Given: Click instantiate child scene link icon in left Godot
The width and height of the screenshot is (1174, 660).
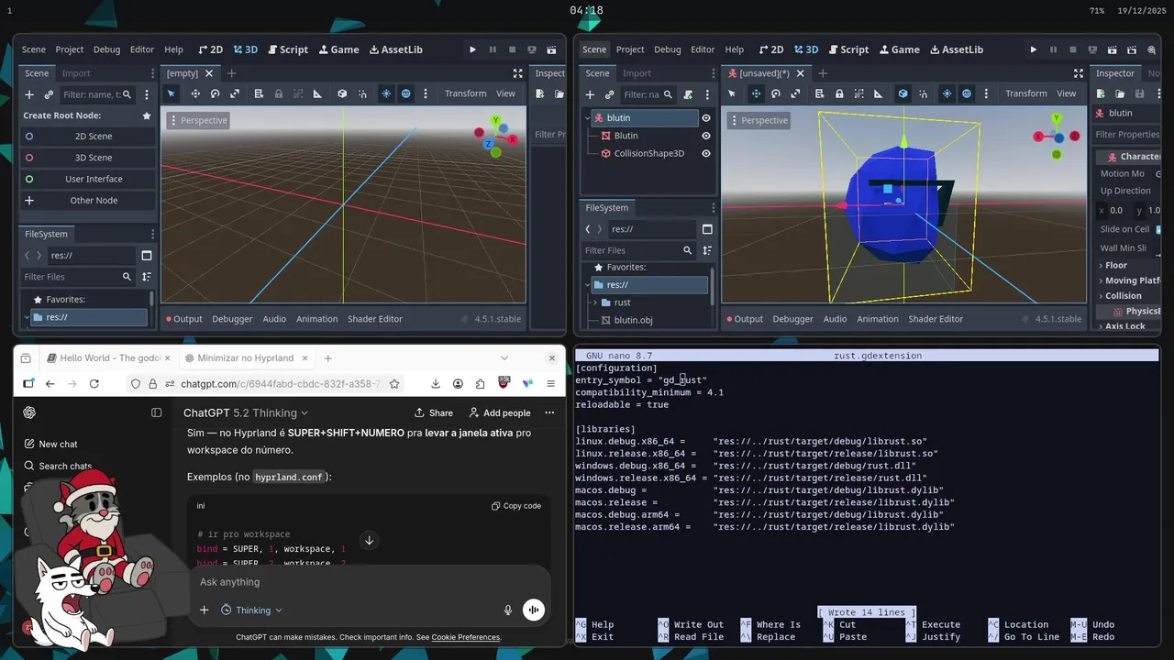Looking at the screenshot, I should [47, 94].
